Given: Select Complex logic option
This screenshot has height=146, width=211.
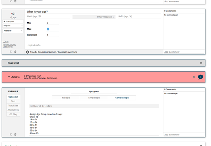Looking at the screenshot, I should pos(122,98).
